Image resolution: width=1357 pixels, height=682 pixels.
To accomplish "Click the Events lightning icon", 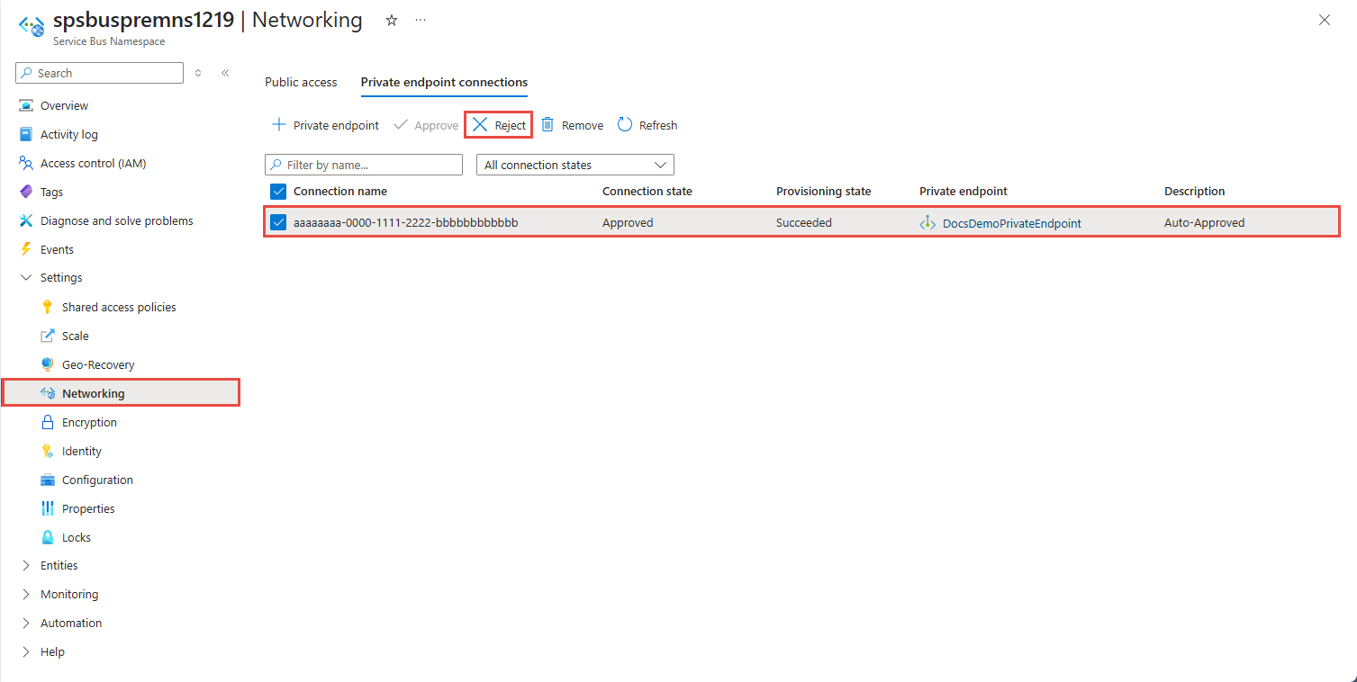I will click(x=25, y=249).
